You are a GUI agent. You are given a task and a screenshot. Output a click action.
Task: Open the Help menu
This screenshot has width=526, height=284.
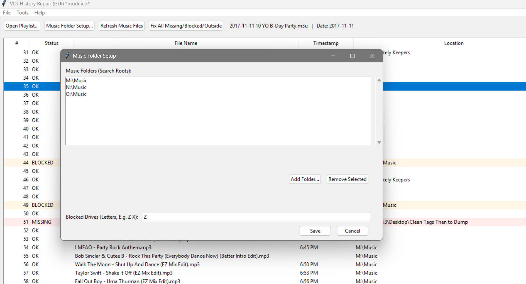[39, 13]
